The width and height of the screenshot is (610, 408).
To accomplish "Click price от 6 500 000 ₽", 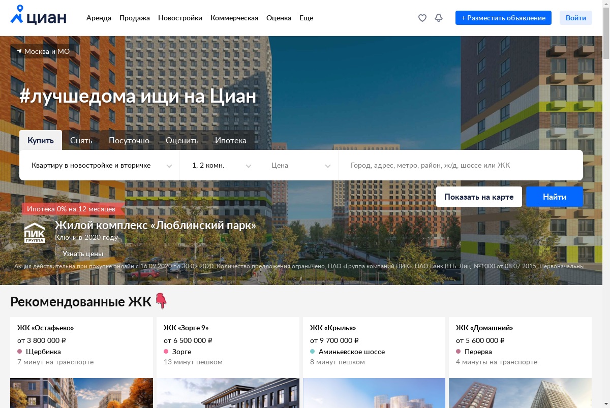I will tap(188, 340).
